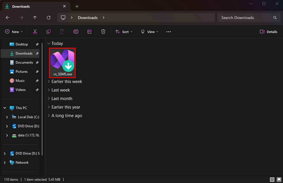Switch to large thumbnails view icon
283x183 pixels.
(279, 180)
